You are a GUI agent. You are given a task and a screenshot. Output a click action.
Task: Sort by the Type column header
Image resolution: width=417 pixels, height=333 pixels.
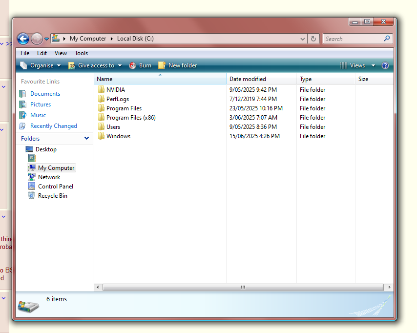click(x=326, y=79)
